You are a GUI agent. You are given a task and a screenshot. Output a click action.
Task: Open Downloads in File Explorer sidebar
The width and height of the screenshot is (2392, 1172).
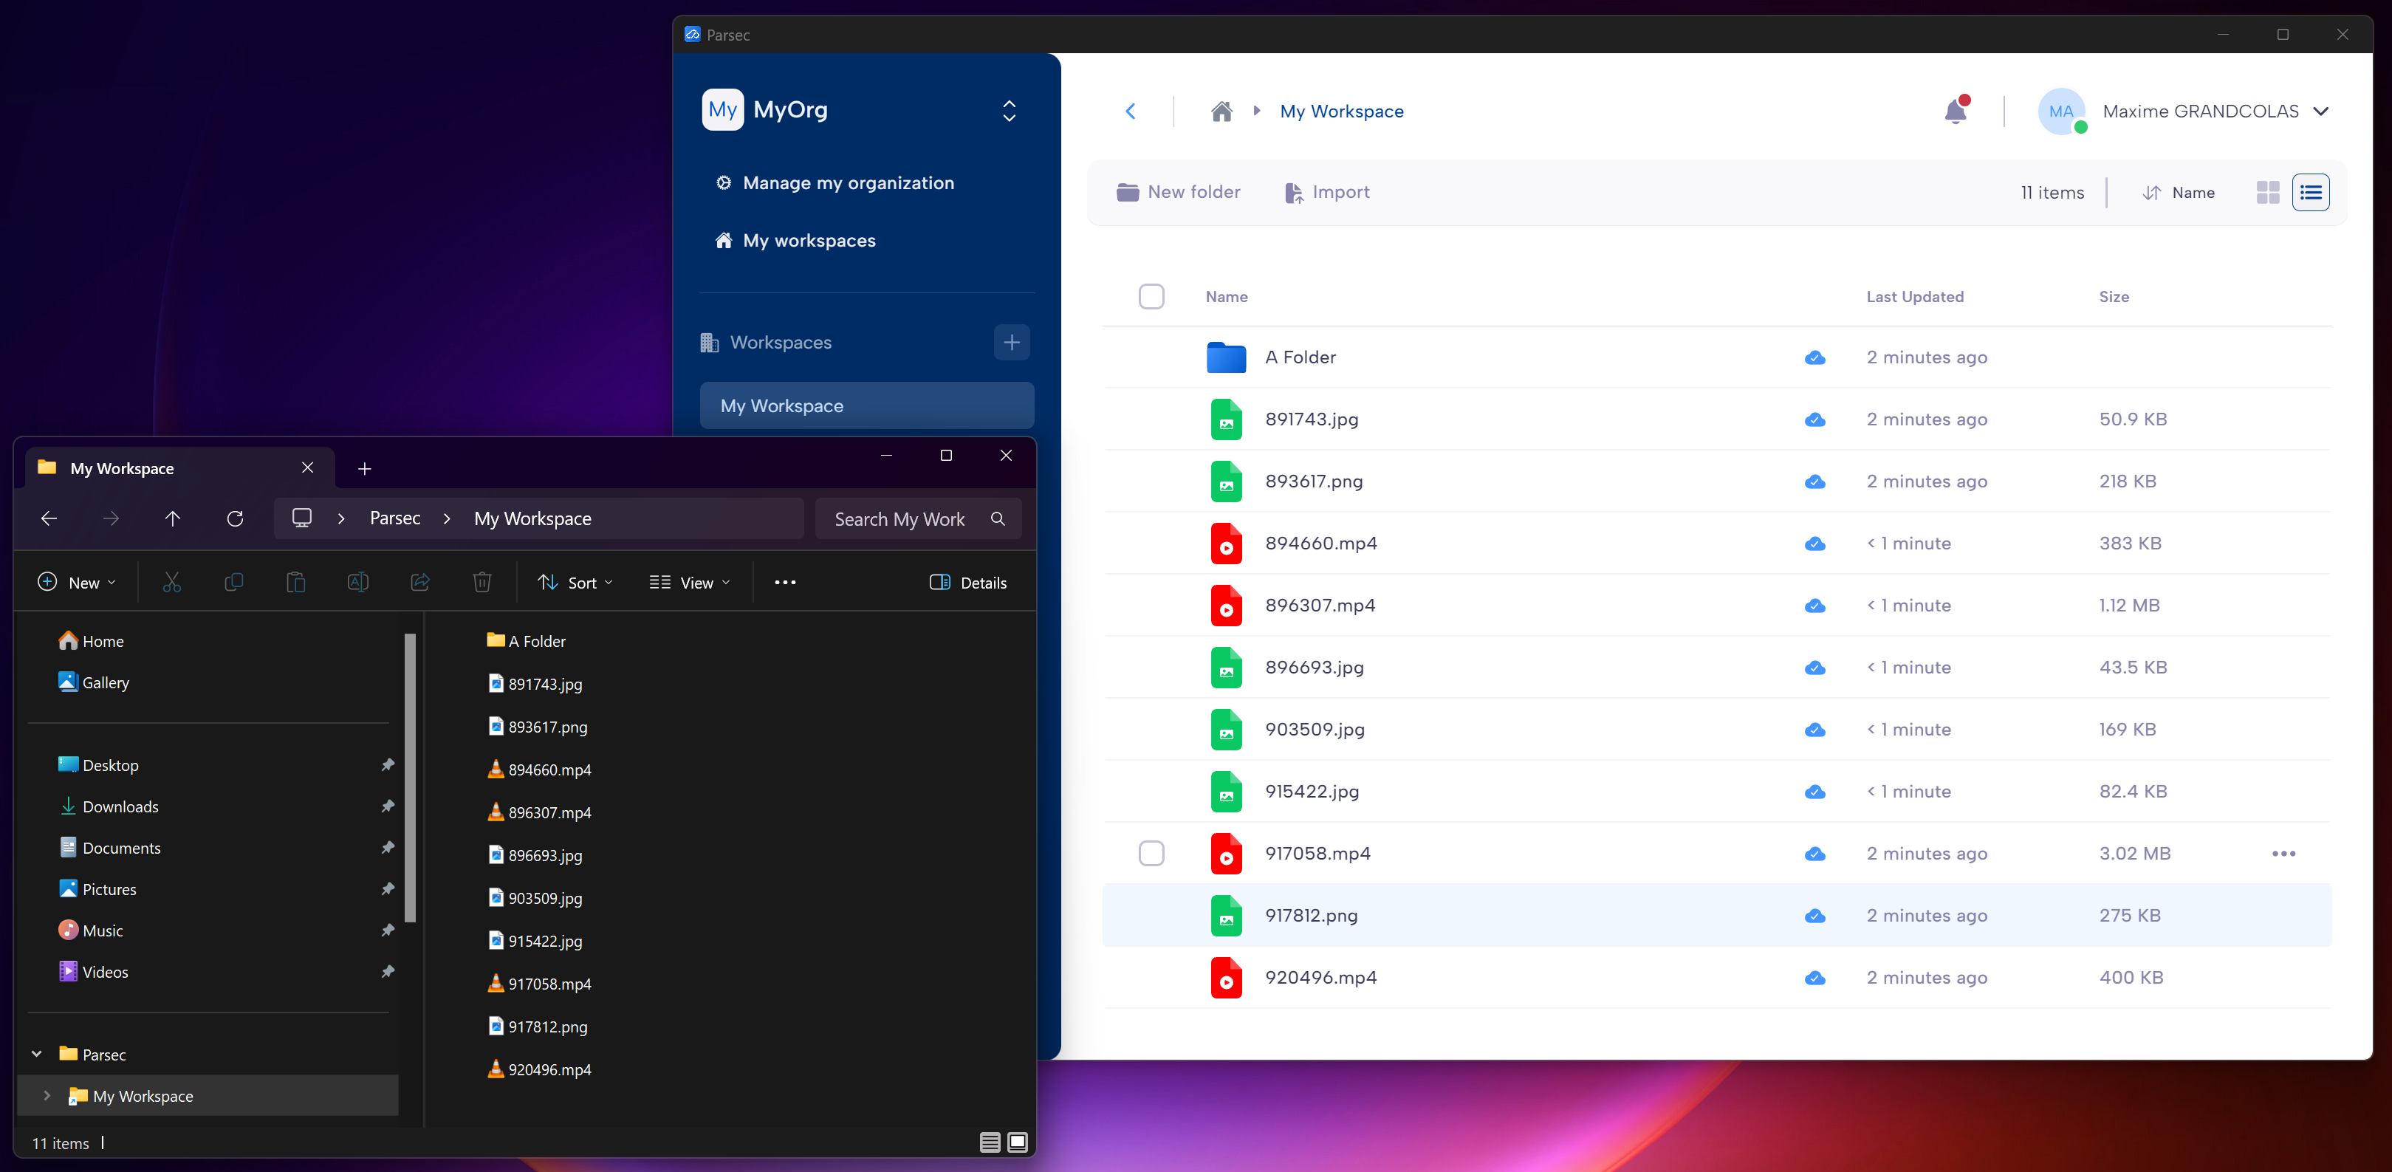click(x=109, y=807)
